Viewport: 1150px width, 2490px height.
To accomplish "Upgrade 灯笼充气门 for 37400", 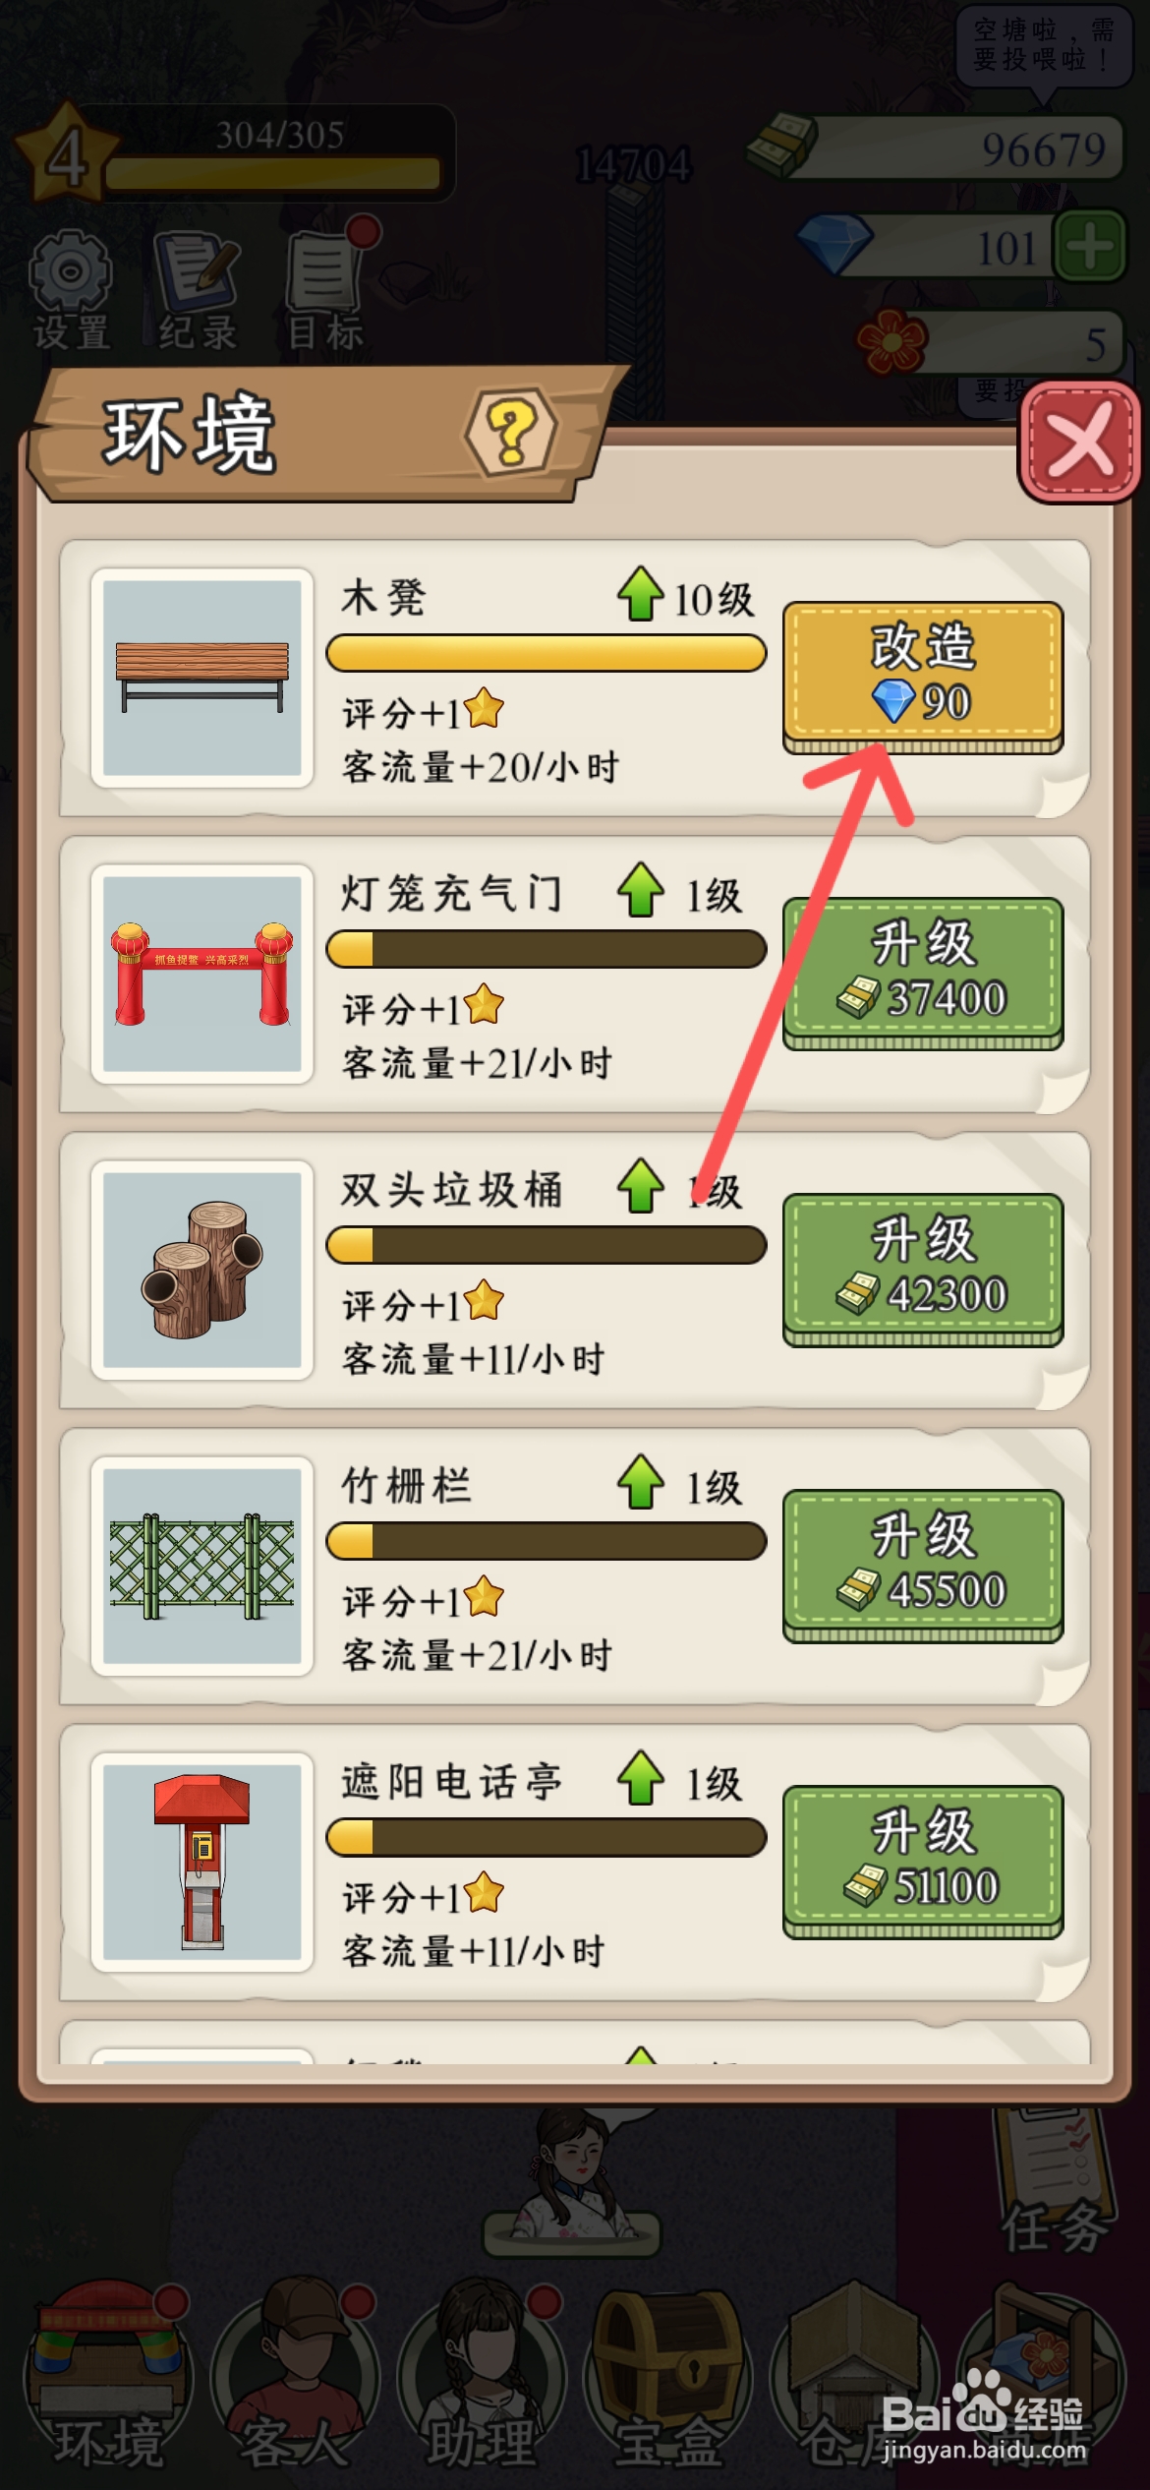I will coord(922,974).
